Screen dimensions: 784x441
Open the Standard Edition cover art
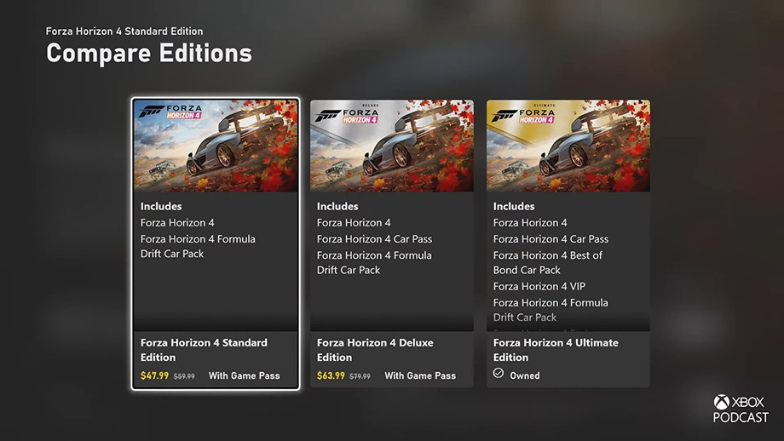click(216, 146)
